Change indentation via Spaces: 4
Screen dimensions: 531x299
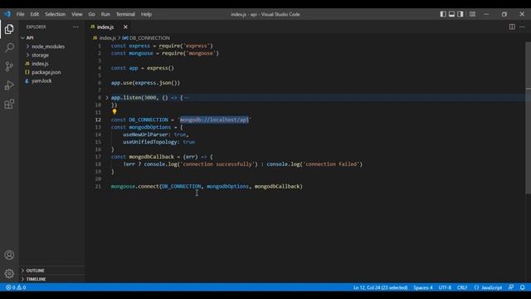click(x=423, y=287)
